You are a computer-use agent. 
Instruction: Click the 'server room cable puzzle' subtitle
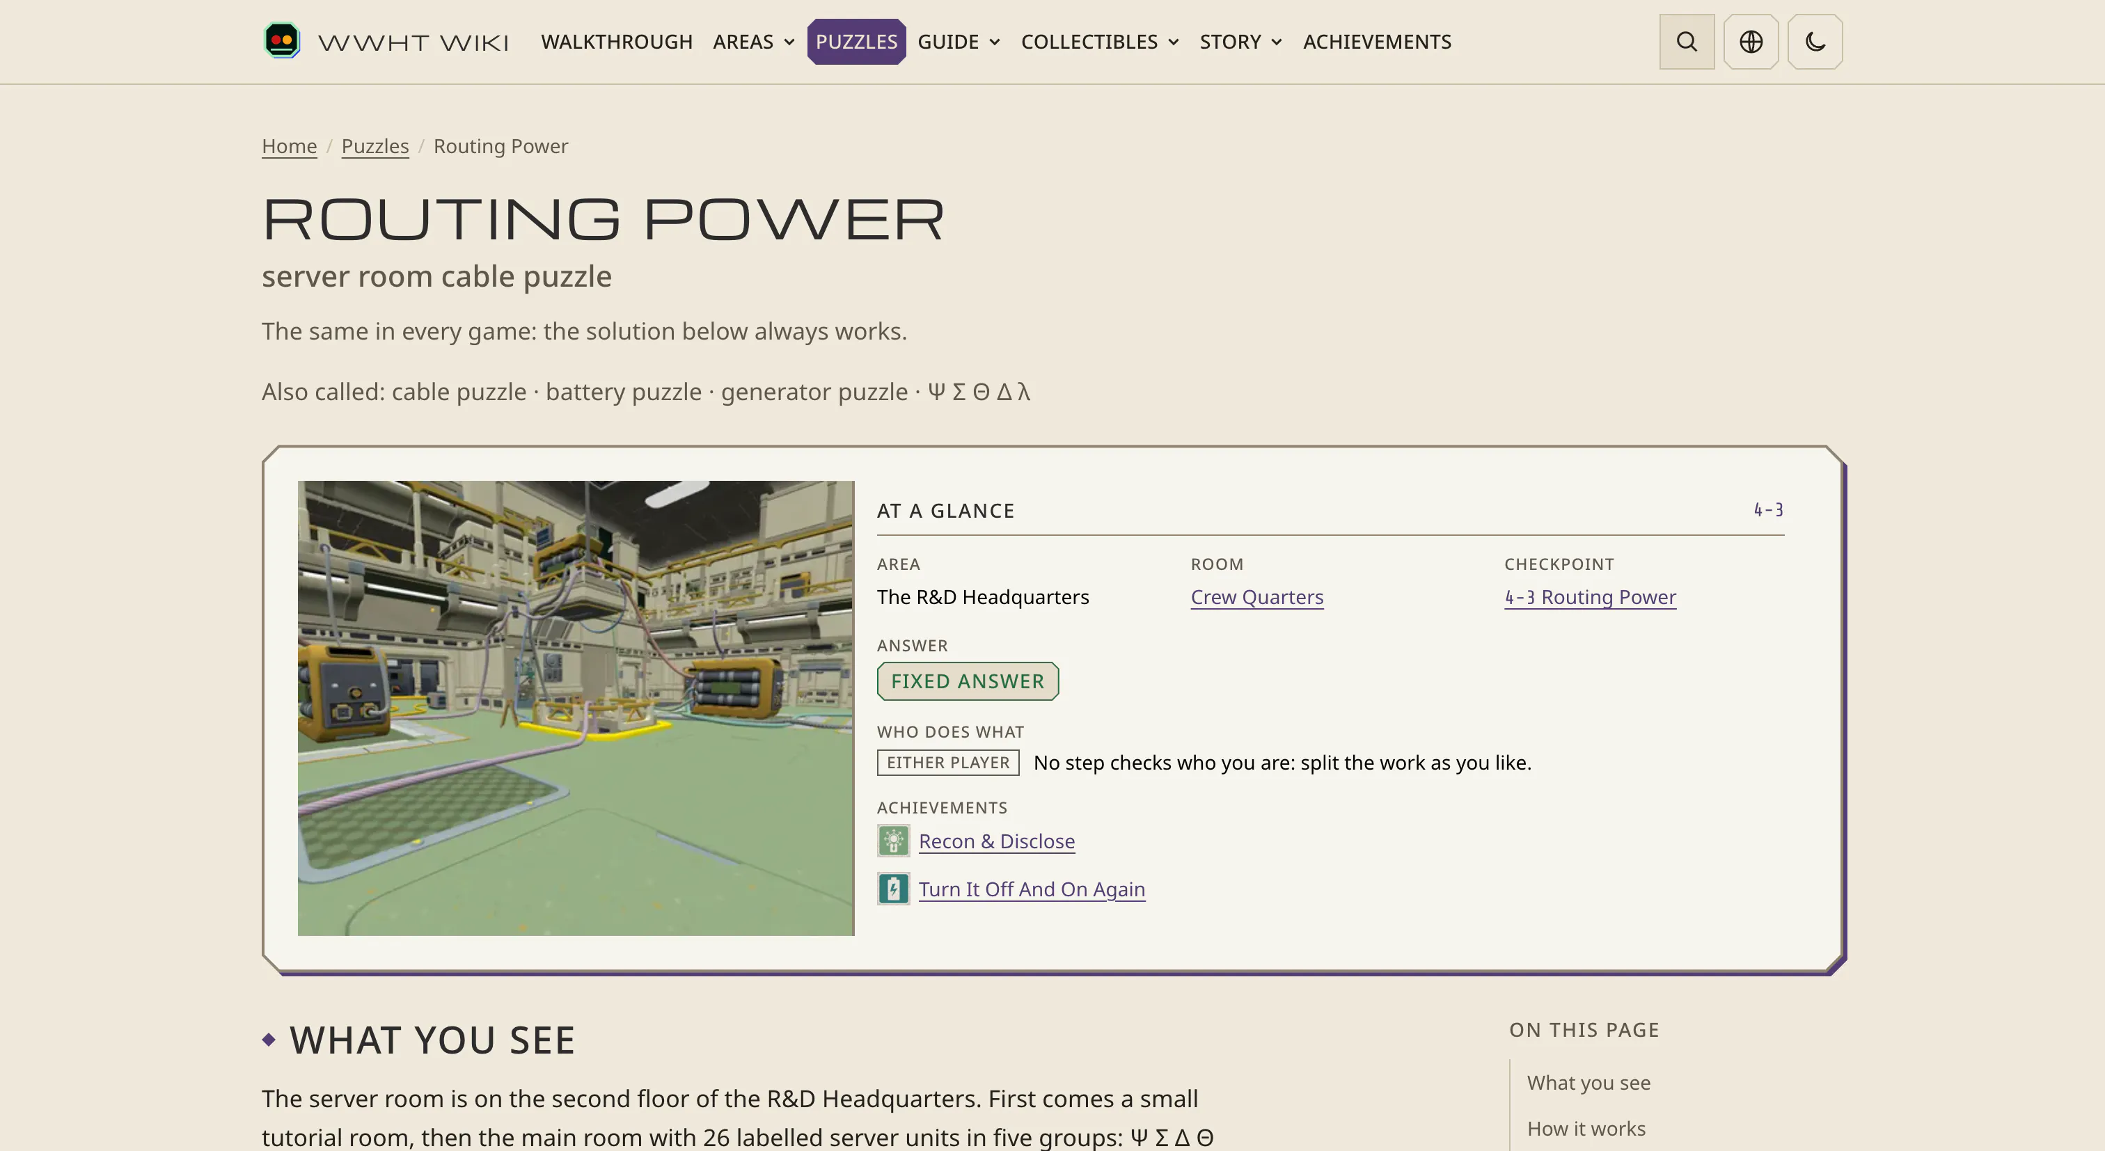click(436, 276)
